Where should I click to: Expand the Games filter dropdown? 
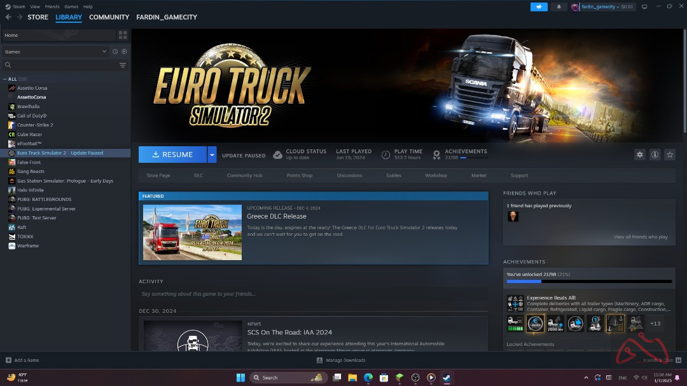(104, 52)
